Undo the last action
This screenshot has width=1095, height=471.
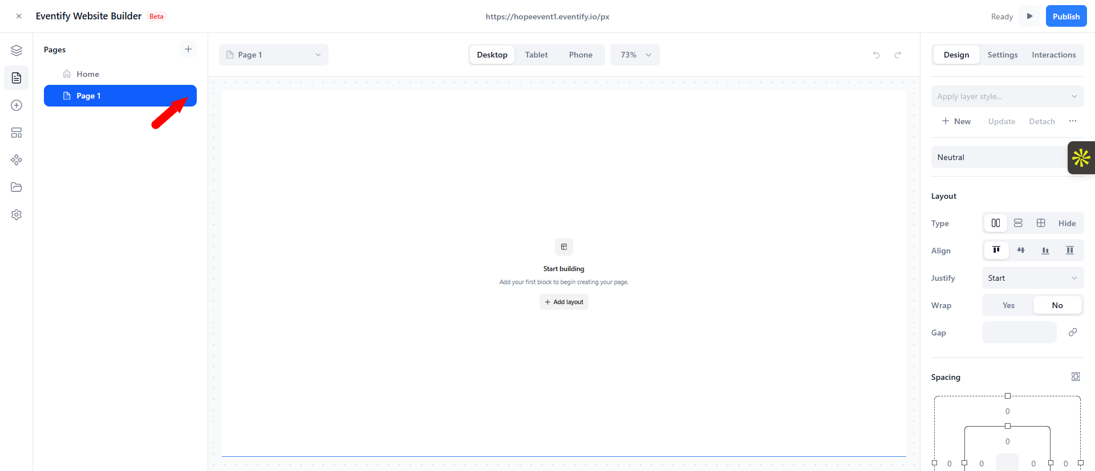coord(877,55)
